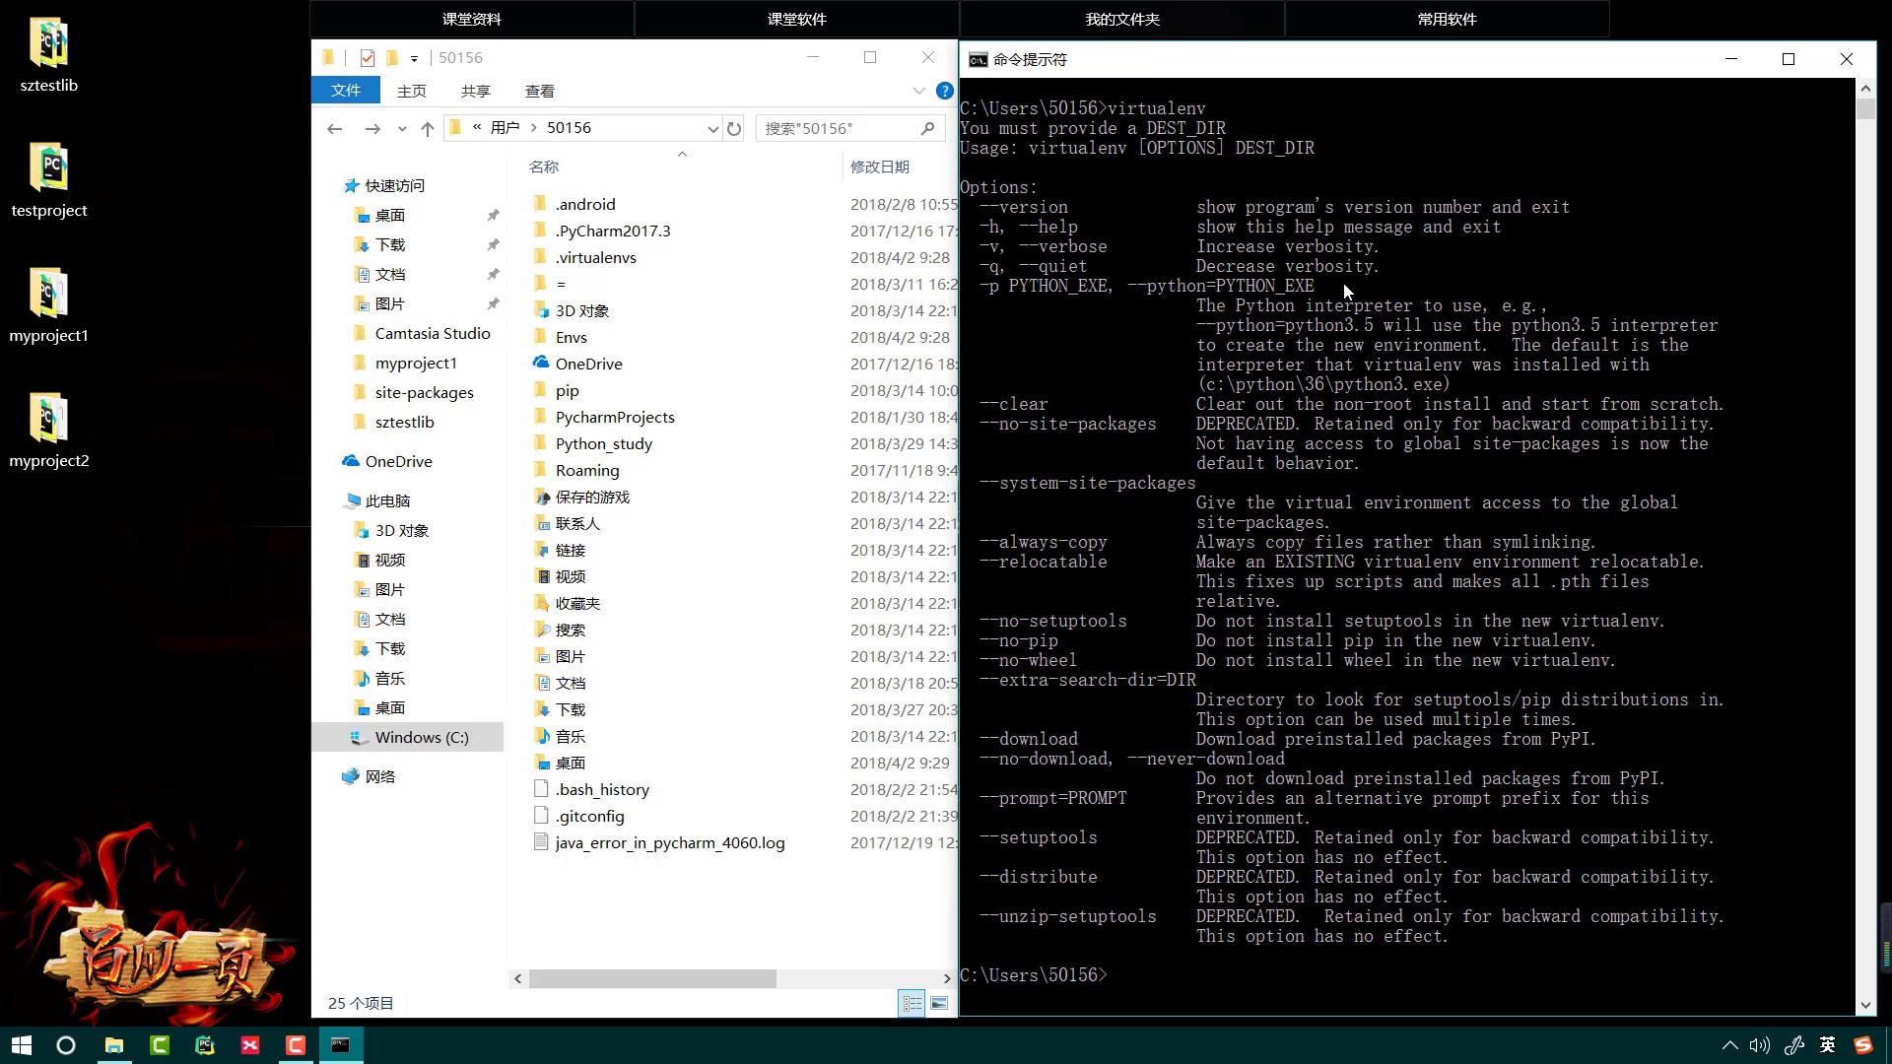This screenshot has width=1892, height=1064.
Task: Go back in File Explorer
Action: point(335,128)
